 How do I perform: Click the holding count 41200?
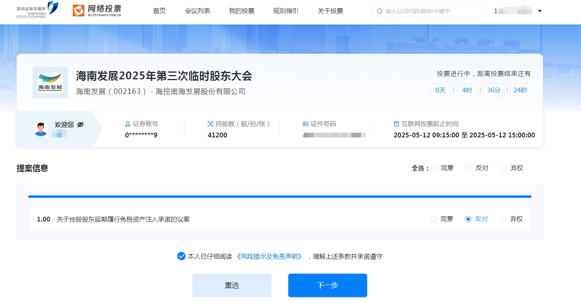click(217, 135)
